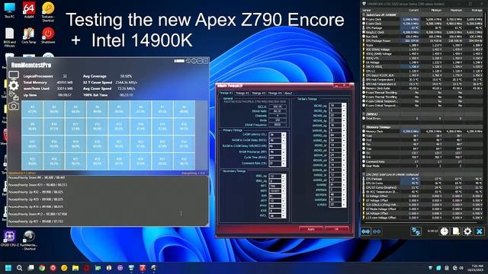This screenshot has height=274, width=488.
Task: Click the taskbar Search icon
Action: 19,268
